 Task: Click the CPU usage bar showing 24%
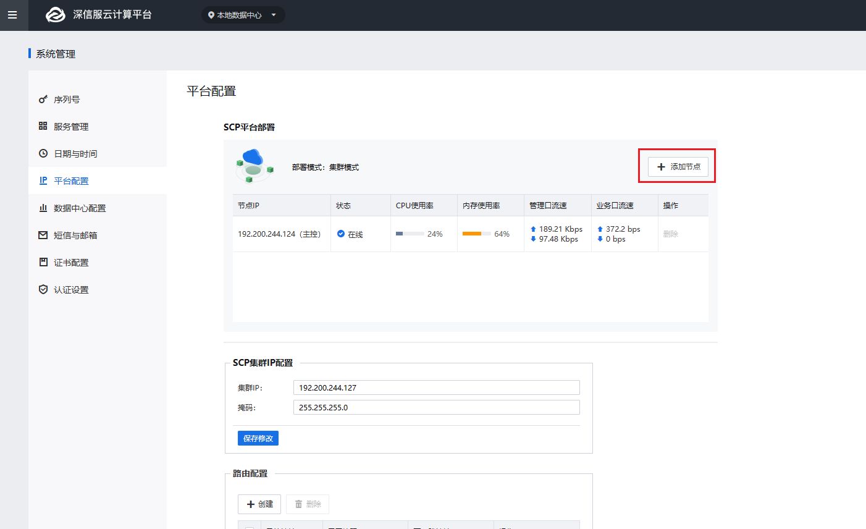(410, 234)
